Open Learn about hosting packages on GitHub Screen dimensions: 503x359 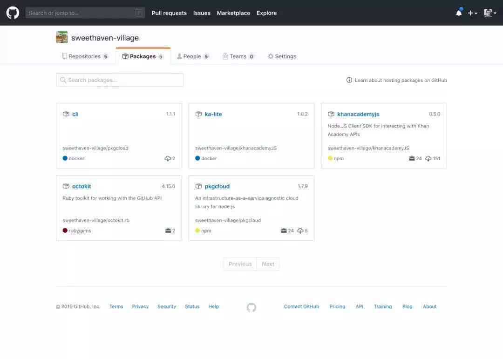401,80
